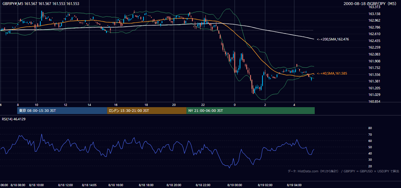Click price axis value 163.138

(374, 14)
